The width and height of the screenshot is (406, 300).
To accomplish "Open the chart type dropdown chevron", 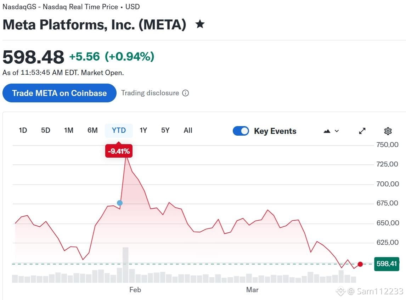I will pos(337,131).
